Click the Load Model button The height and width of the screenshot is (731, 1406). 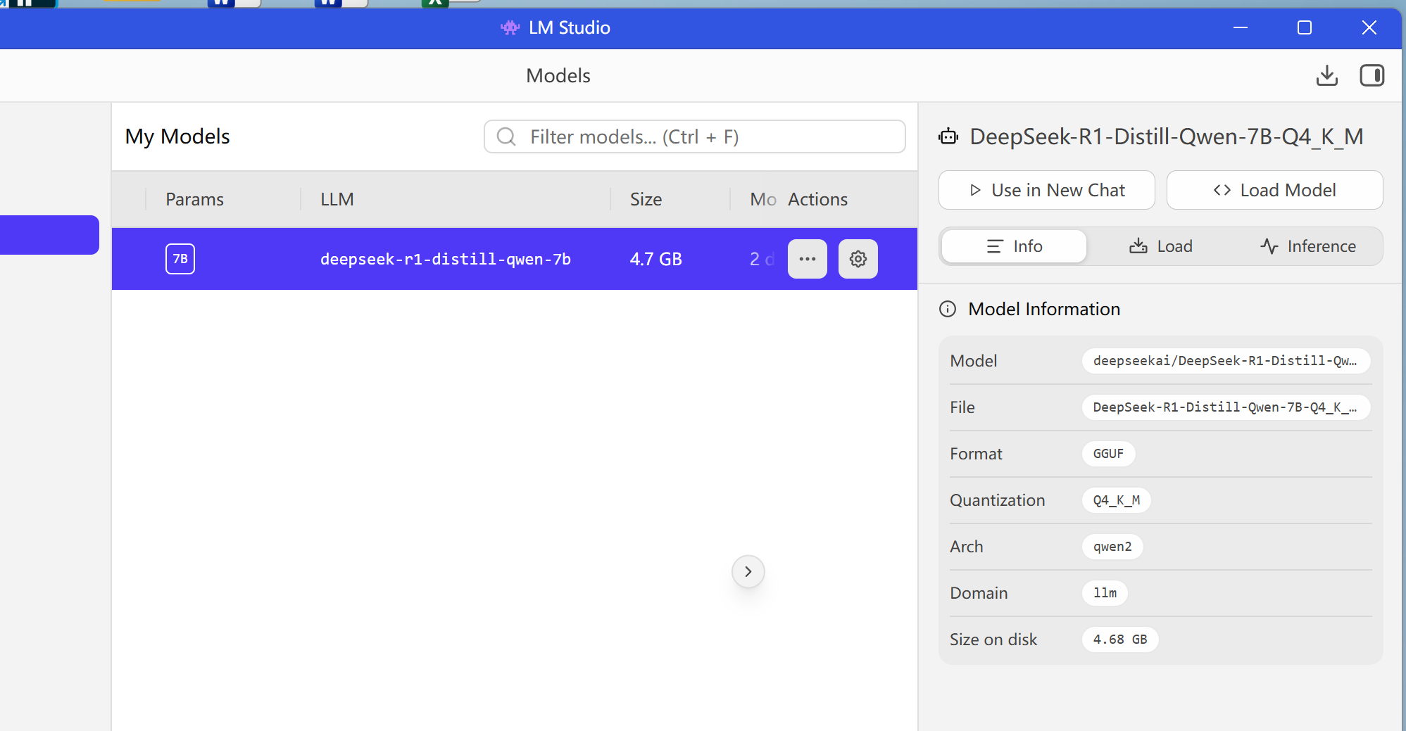coord(1275,190)
